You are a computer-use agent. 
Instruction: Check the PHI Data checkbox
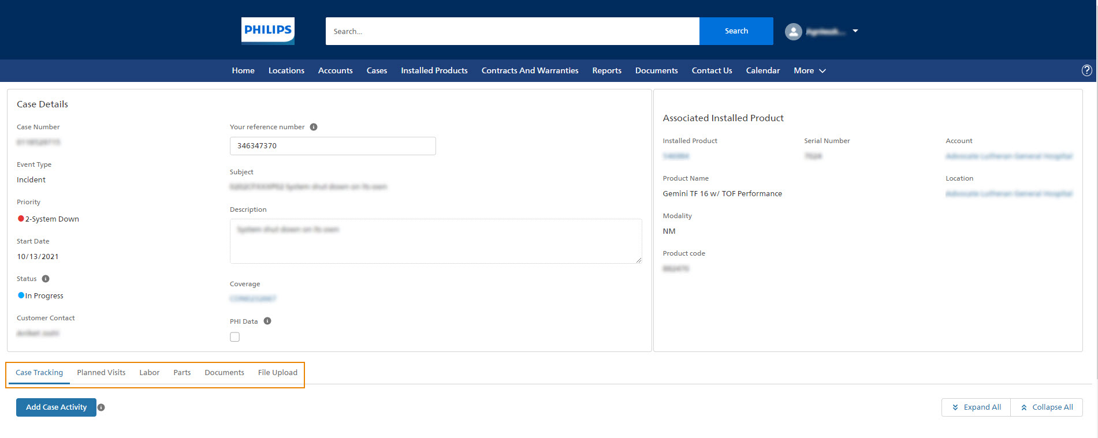(x=235, y=337)
